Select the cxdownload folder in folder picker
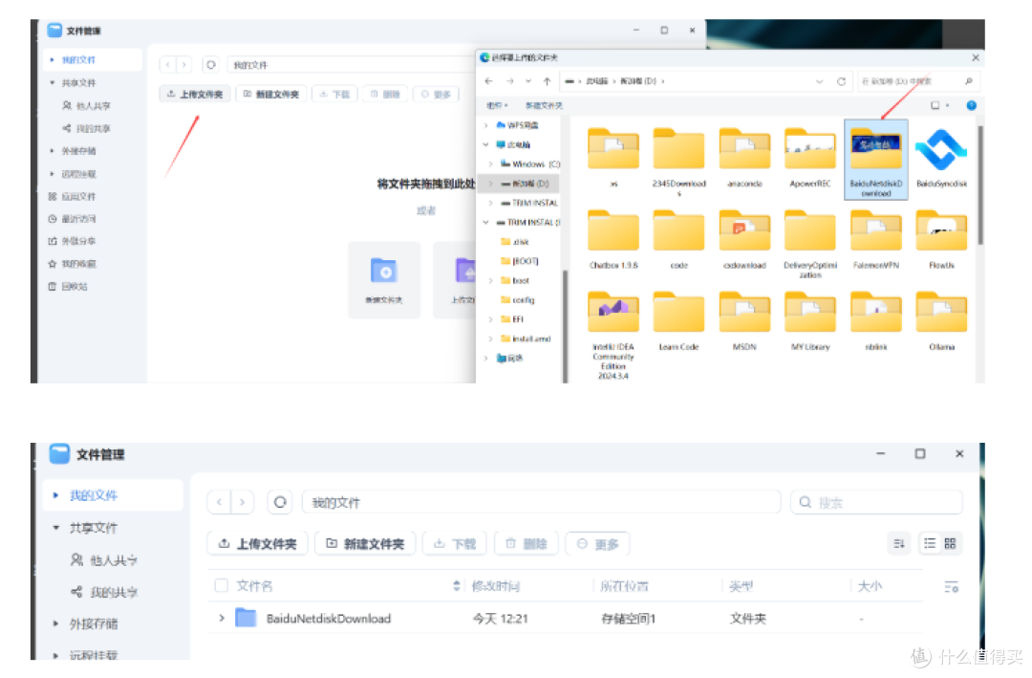 click(744, 239)
